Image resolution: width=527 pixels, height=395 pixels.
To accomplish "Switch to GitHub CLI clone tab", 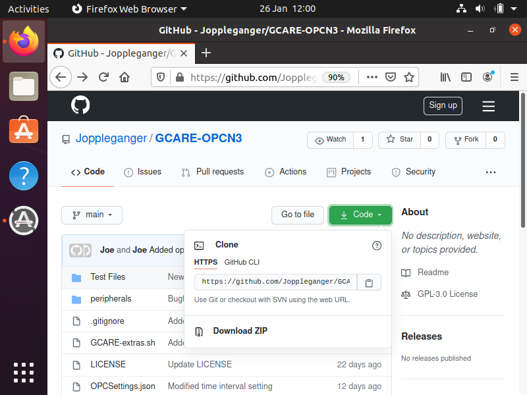I will point(242,262).
